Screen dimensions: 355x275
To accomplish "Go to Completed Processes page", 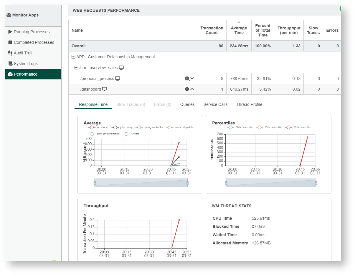I will coord(34,42).
